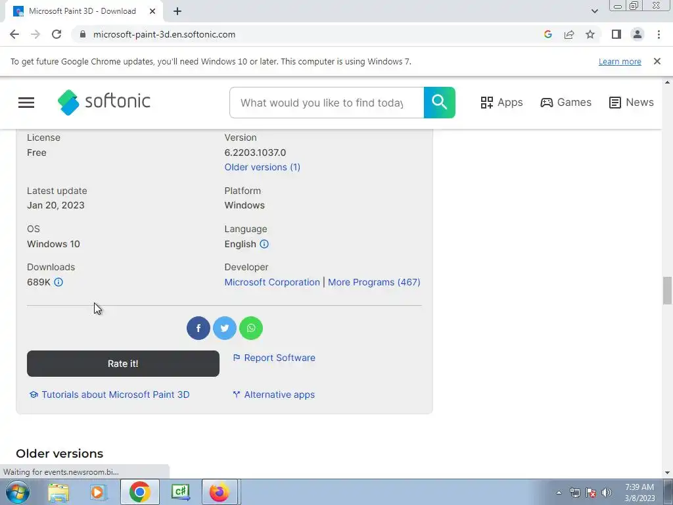Bookmark this page with the star icon
673x505 pixels.
point(590,34)
